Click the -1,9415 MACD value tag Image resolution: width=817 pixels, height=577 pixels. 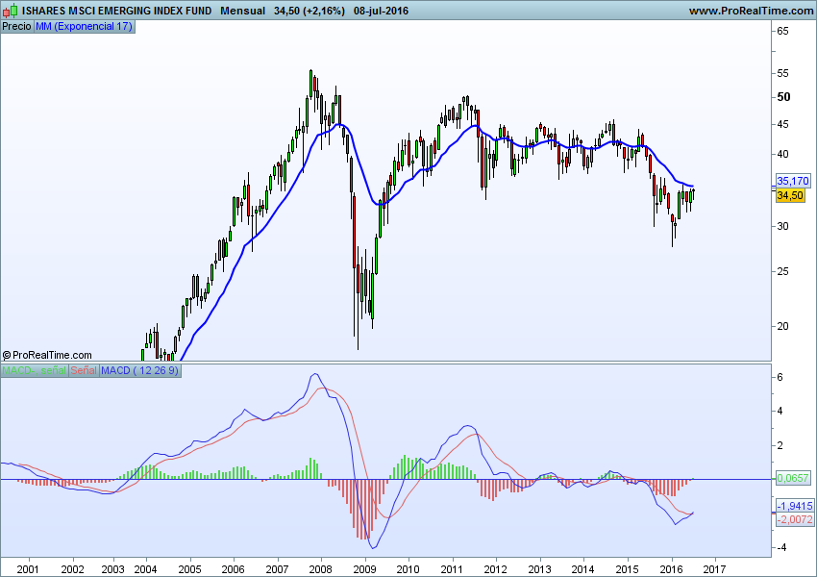click(794, 505)
